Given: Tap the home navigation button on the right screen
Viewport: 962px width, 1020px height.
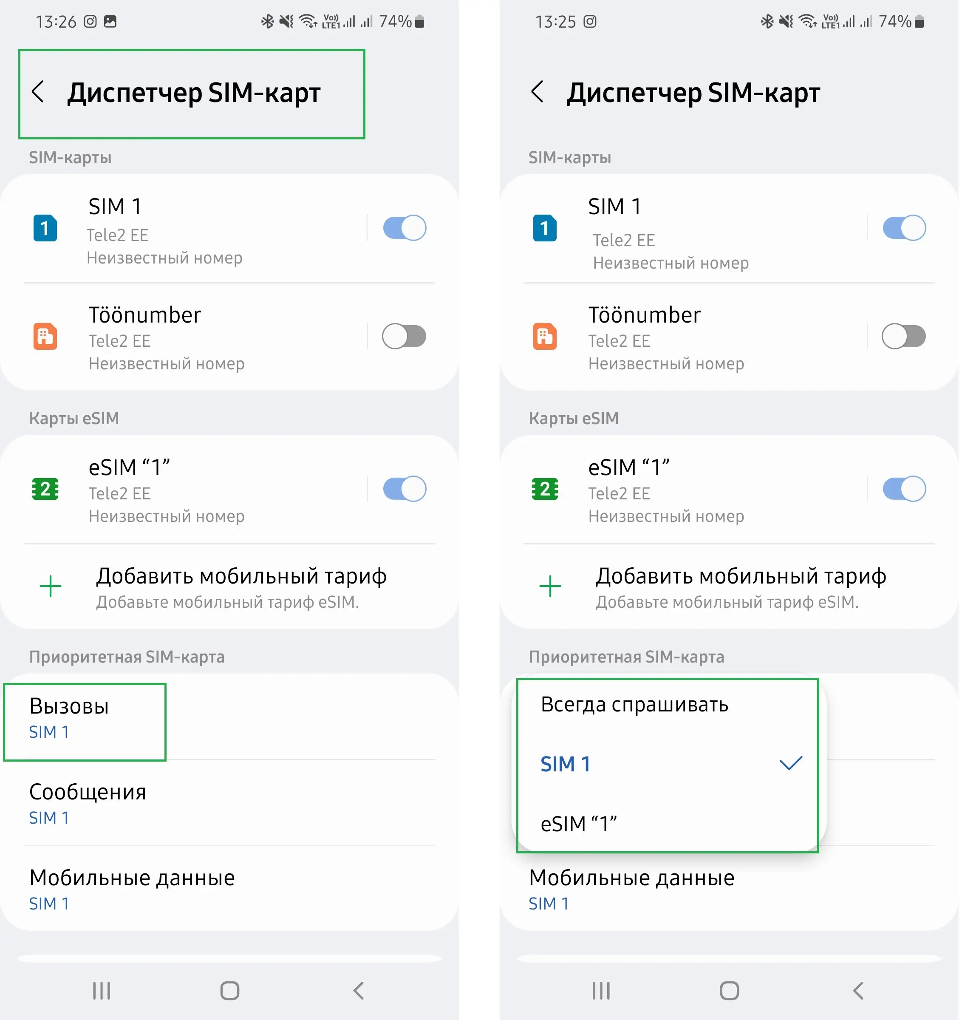Looking at the screenshot, I should pyautogui.click(x=730, y=991).
